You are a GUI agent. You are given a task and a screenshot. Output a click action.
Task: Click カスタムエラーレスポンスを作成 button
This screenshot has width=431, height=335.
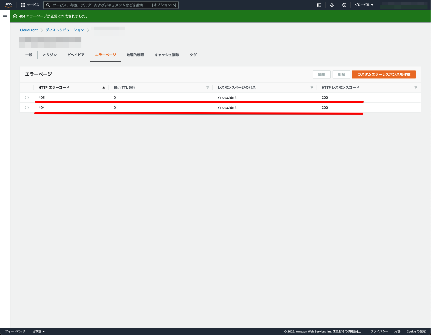tap(384, 74)
